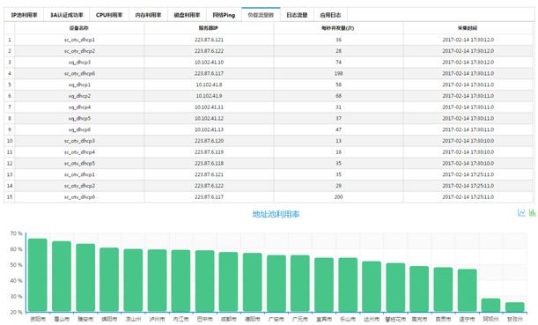
Task: Click the 宜宾市 axis label
Action: pos(324,319)
